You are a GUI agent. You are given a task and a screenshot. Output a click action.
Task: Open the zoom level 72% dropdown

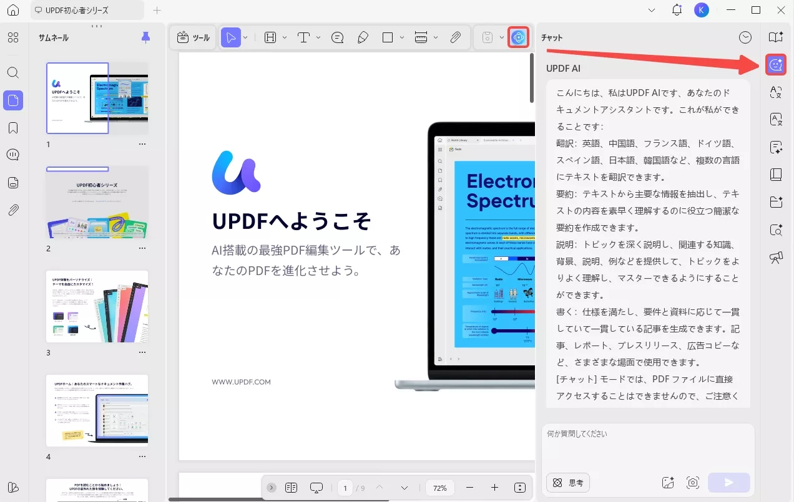[439, 488]
